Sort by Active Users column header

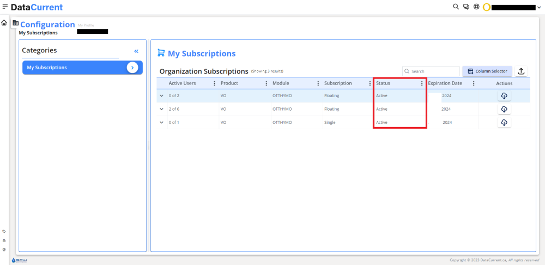(x=182, y=83)
